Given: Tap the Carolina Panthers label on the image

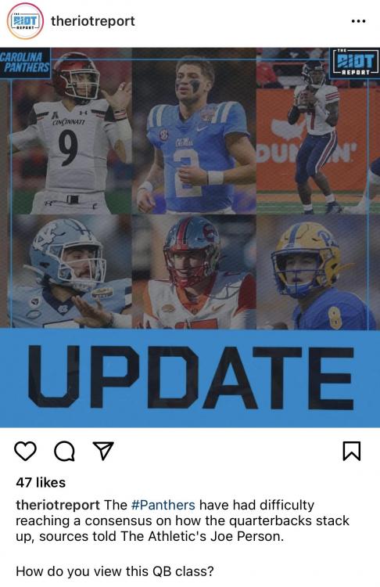Looking at the screenshot, I should tap(25, 63).
